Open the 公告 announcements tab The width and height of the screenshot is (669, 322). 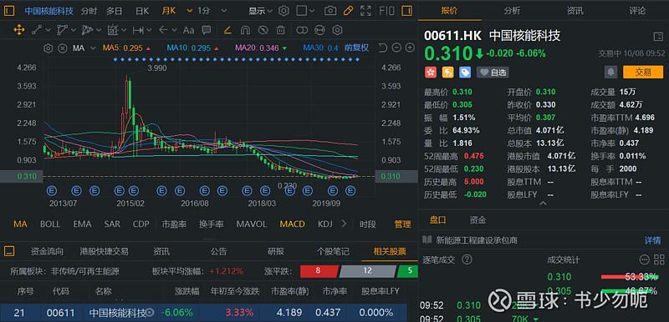tap(218, 251)
